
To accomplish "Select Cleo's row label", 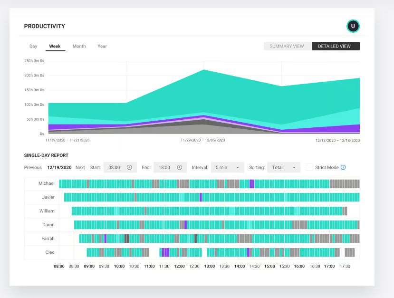I will pos(50,252).
